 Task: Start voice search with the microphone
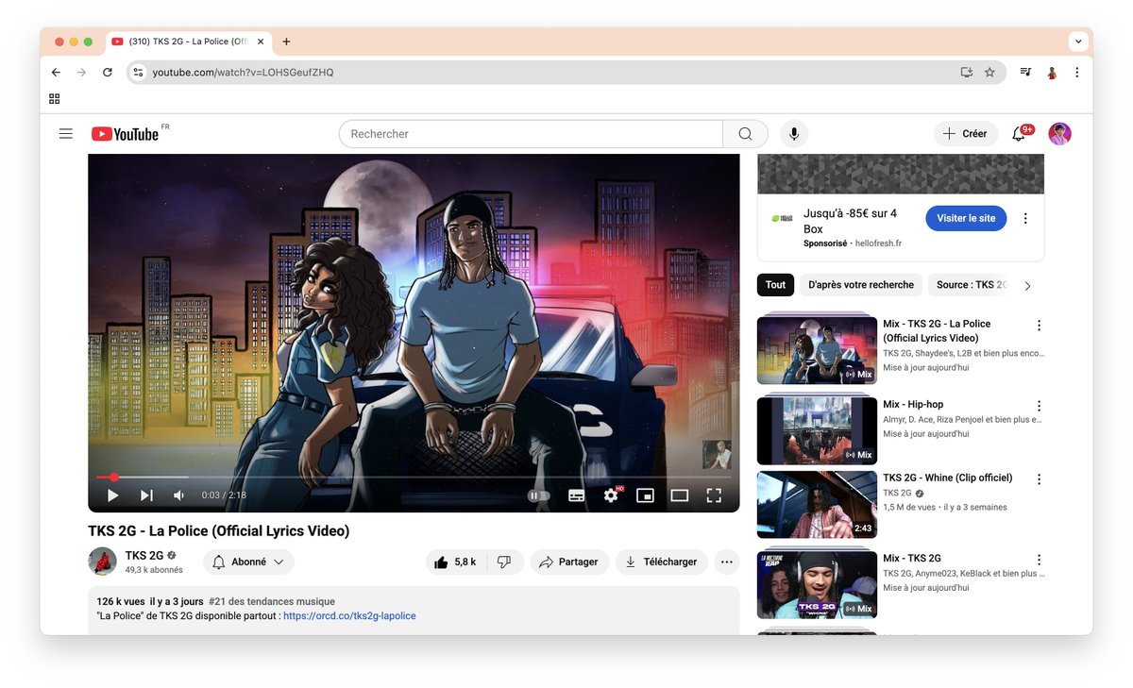tap(794, 134)
